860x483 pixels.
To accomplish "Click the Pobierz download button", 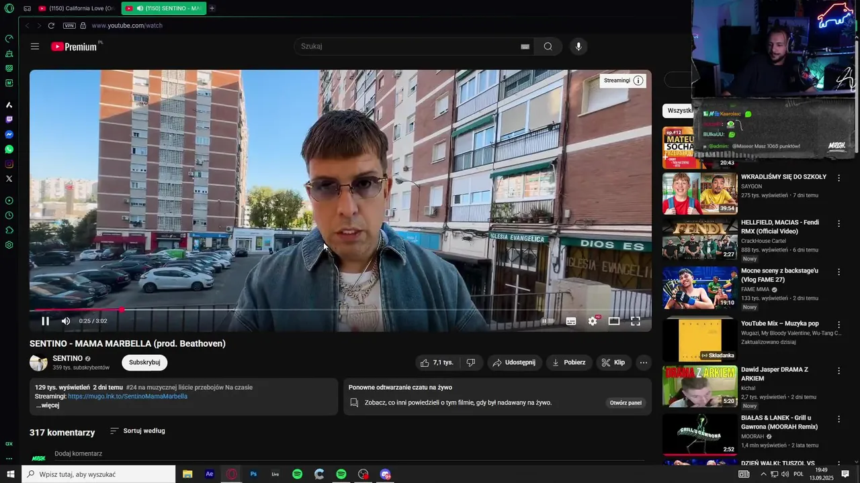I will 568,363.
